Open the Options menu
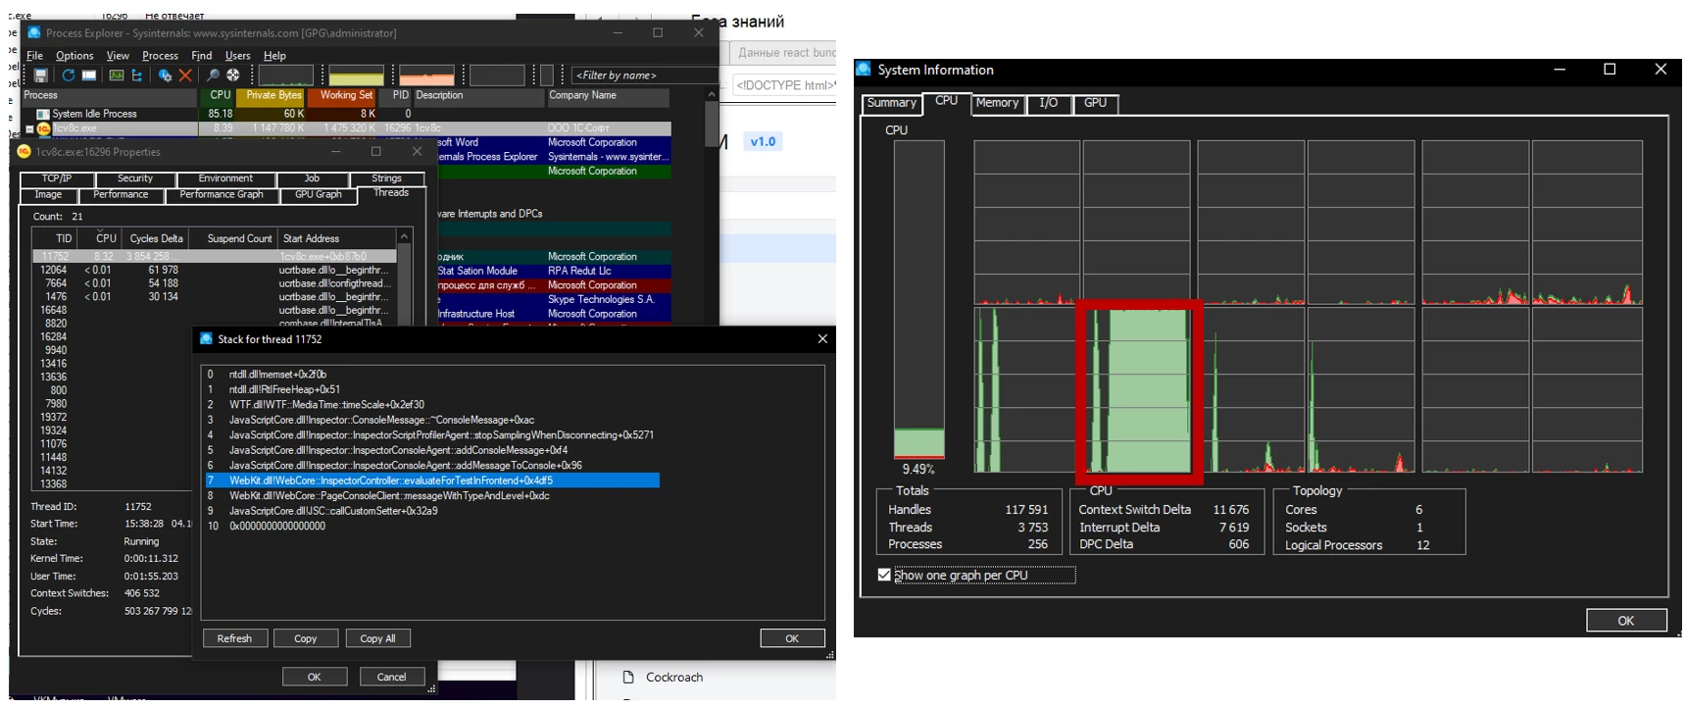1686x708 pixels. 74,56
